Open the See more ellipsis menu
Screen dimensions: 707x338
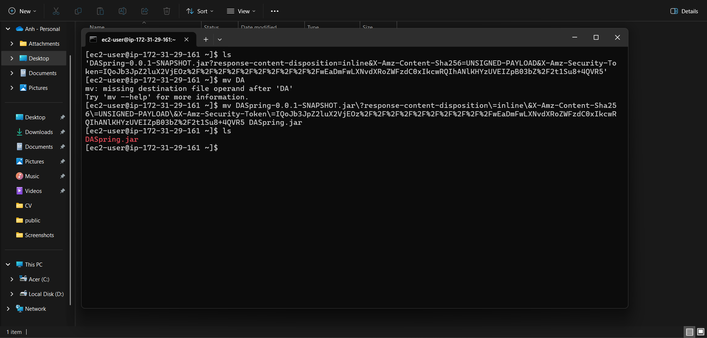[275, 11]
